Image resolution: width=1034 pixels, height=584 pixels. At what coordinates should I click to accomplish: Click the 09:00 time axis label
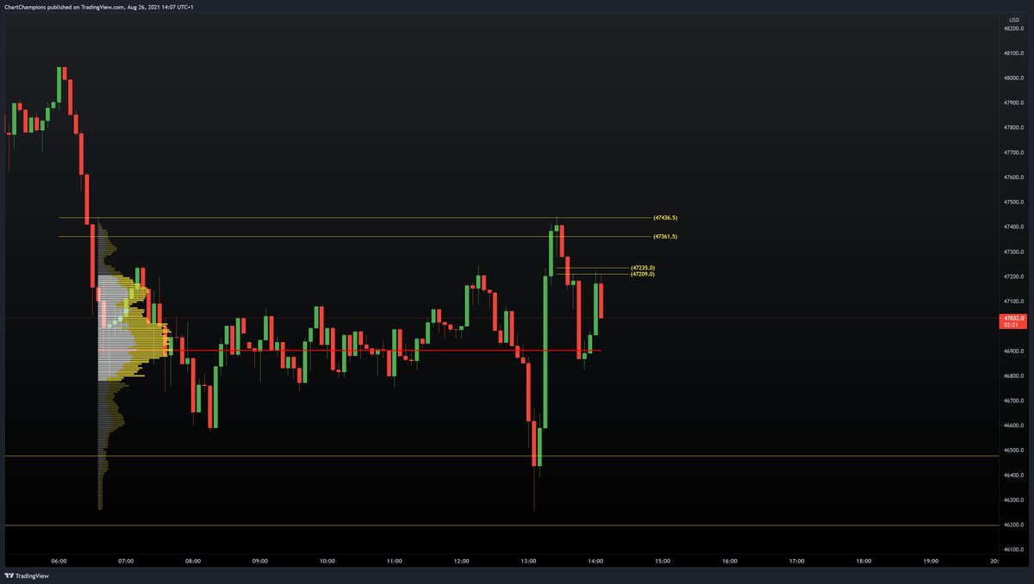(x=260, y=561)
